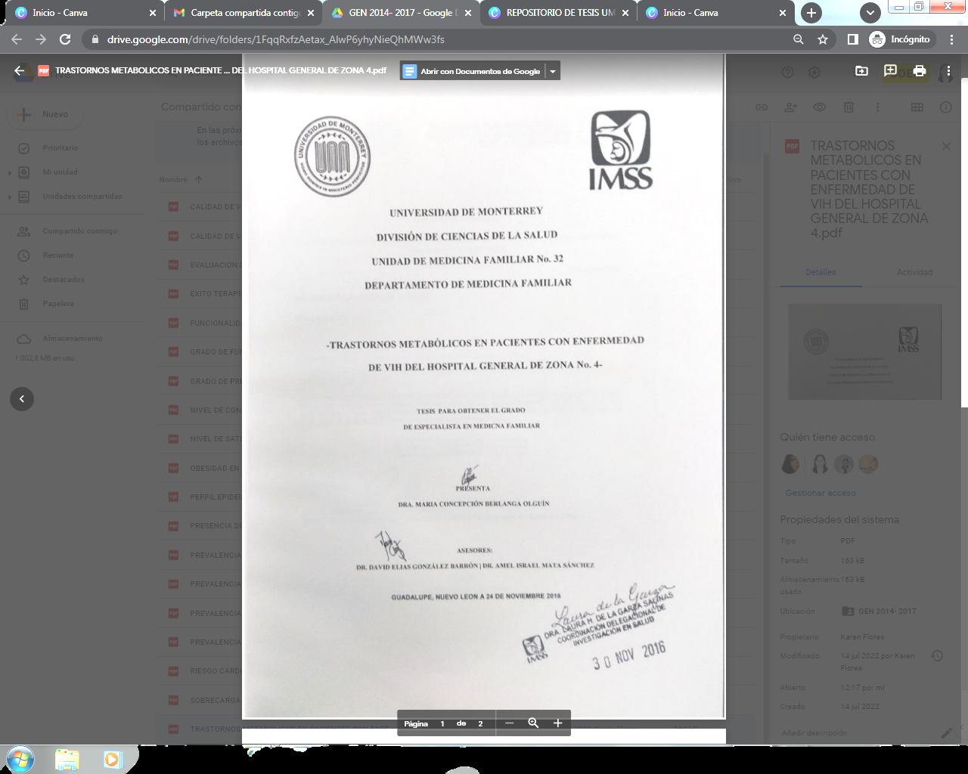Reset zoom with magnifier icon
The image size is (968, 774).
tap(533, 723)
